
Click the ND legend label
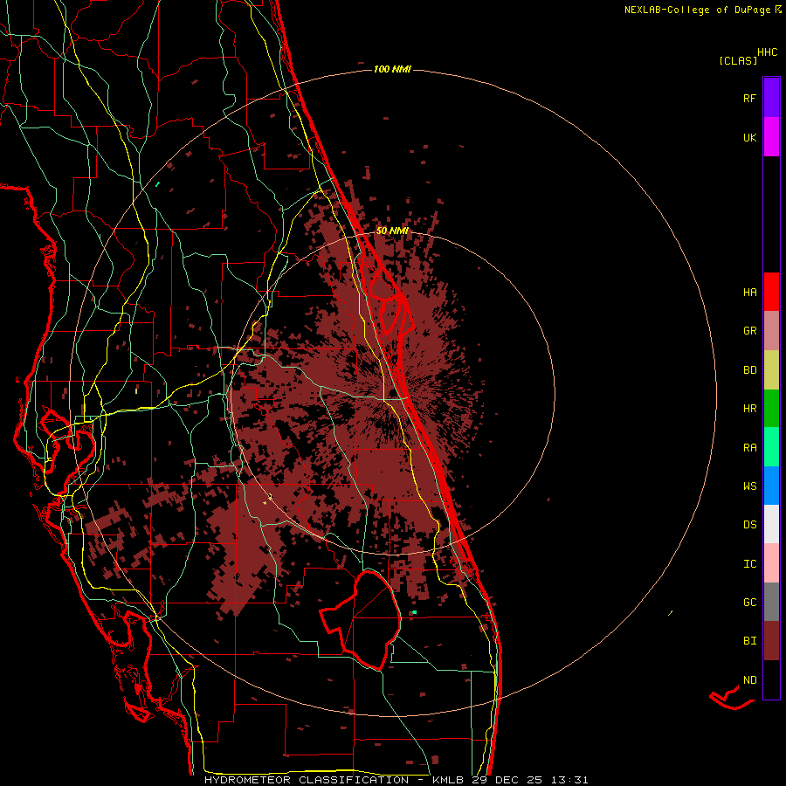click(749, 680)
